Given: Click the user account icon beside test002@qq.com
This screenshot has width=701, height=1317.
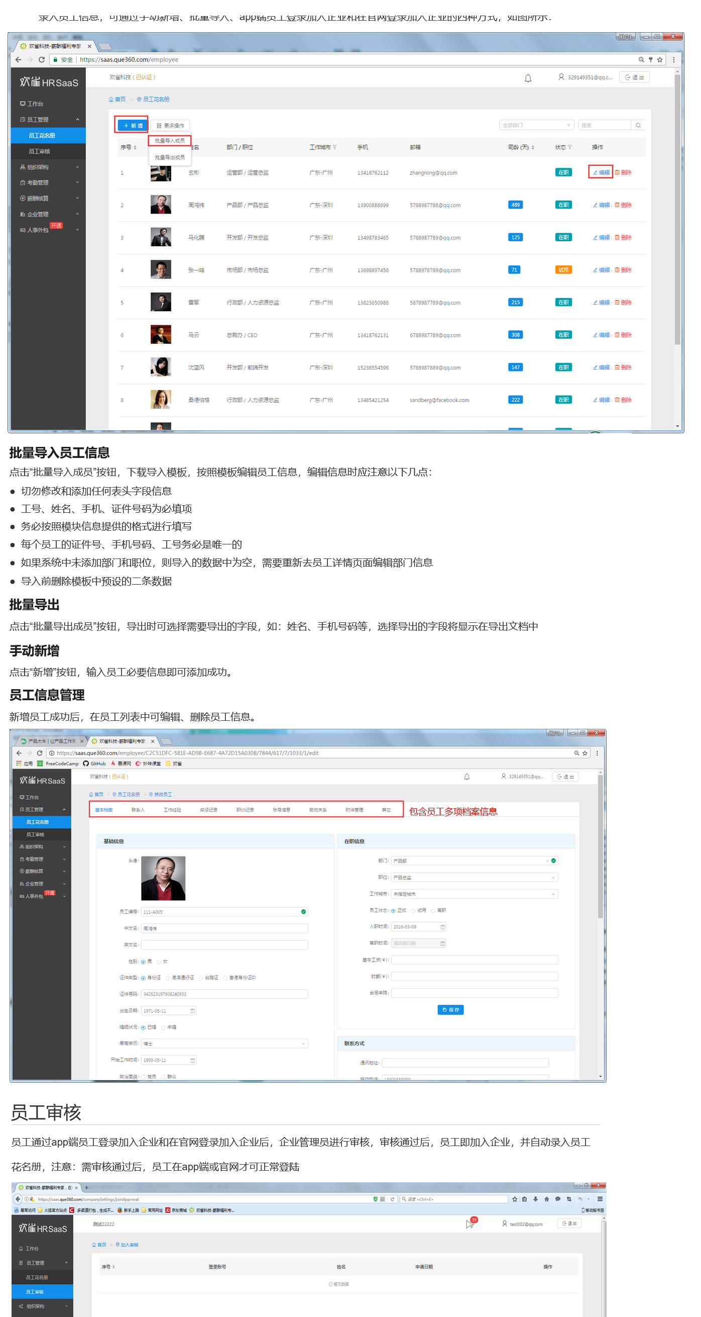Looking at the screenshot, I should pyautogui.click(x=505, y=1224).
